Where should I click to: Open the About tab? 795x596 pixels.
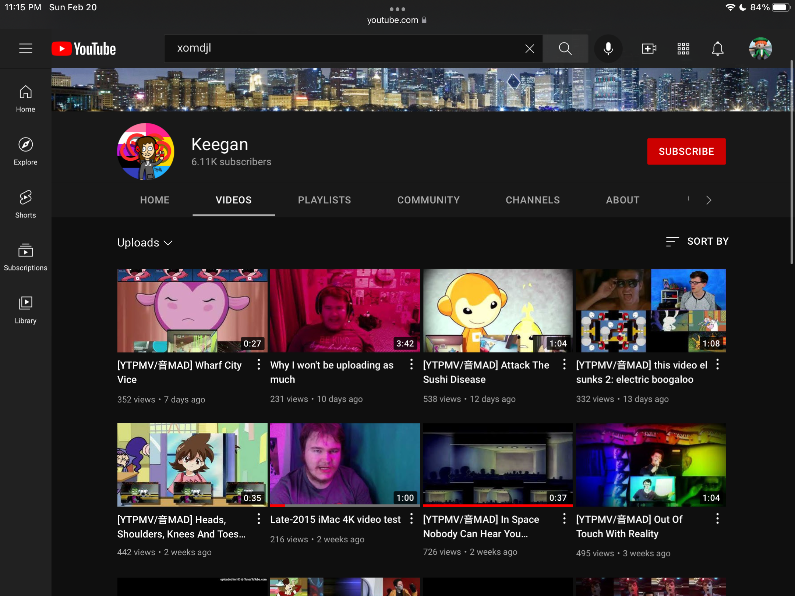623,200
